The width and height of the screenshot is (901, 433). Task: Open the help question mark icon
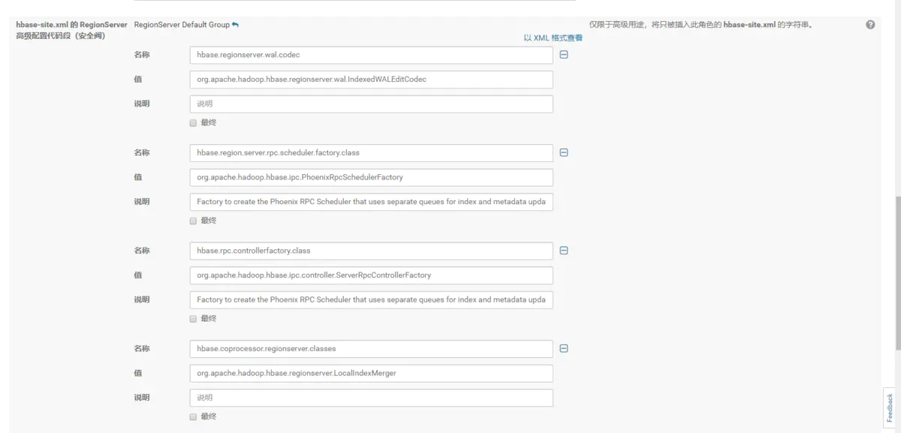click(870, 25)
